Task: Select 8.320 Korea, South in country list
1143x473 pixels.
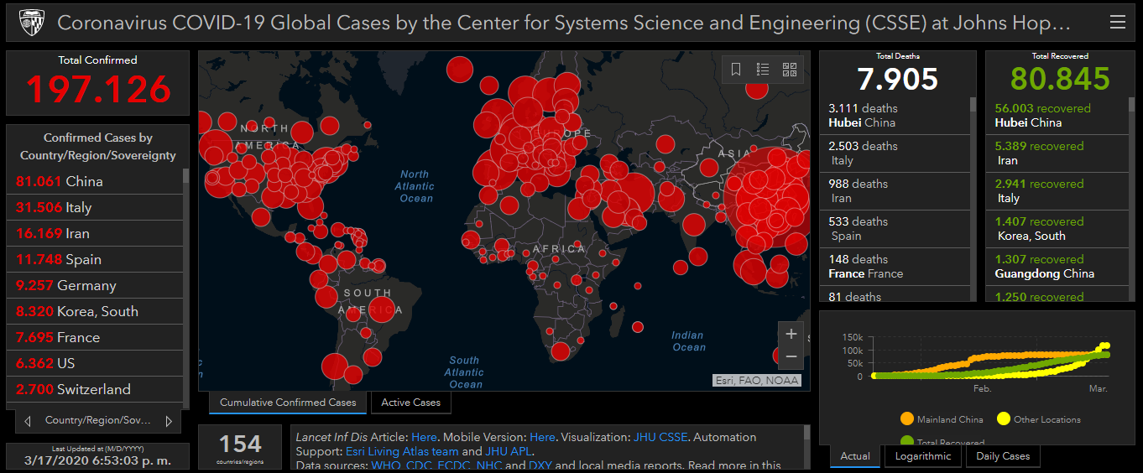Action: (95, 311)
